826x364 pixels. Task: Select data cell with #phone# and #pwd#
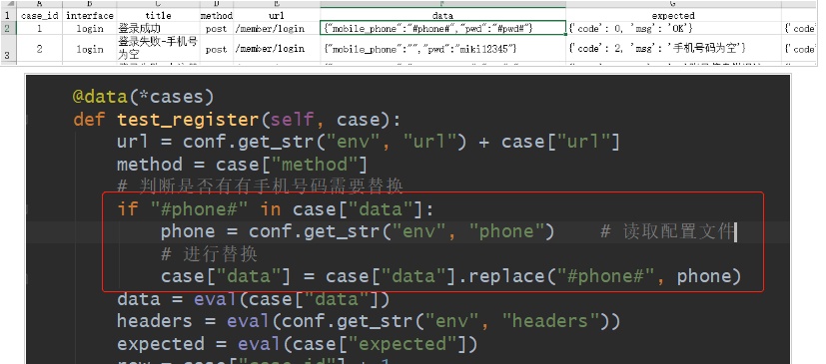(x=443, y=28)
